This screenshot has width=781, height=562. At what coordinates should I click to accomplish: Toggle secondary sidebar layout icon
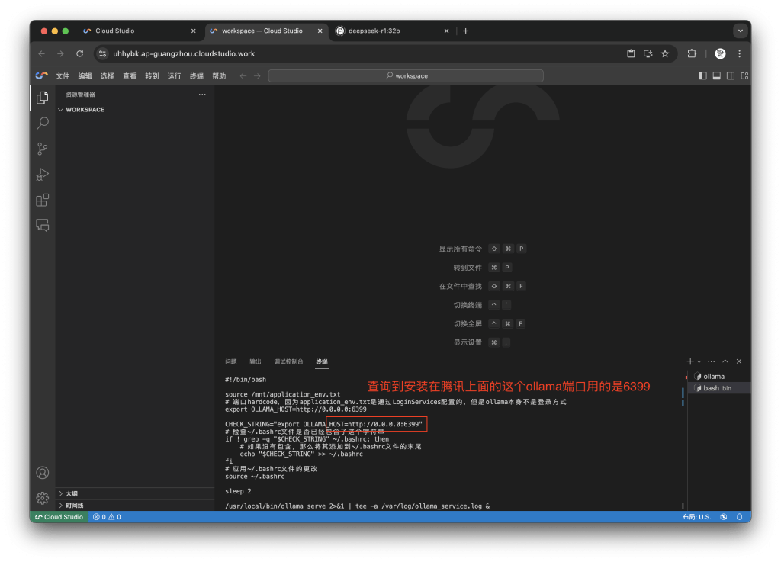(x=731, y=75)
